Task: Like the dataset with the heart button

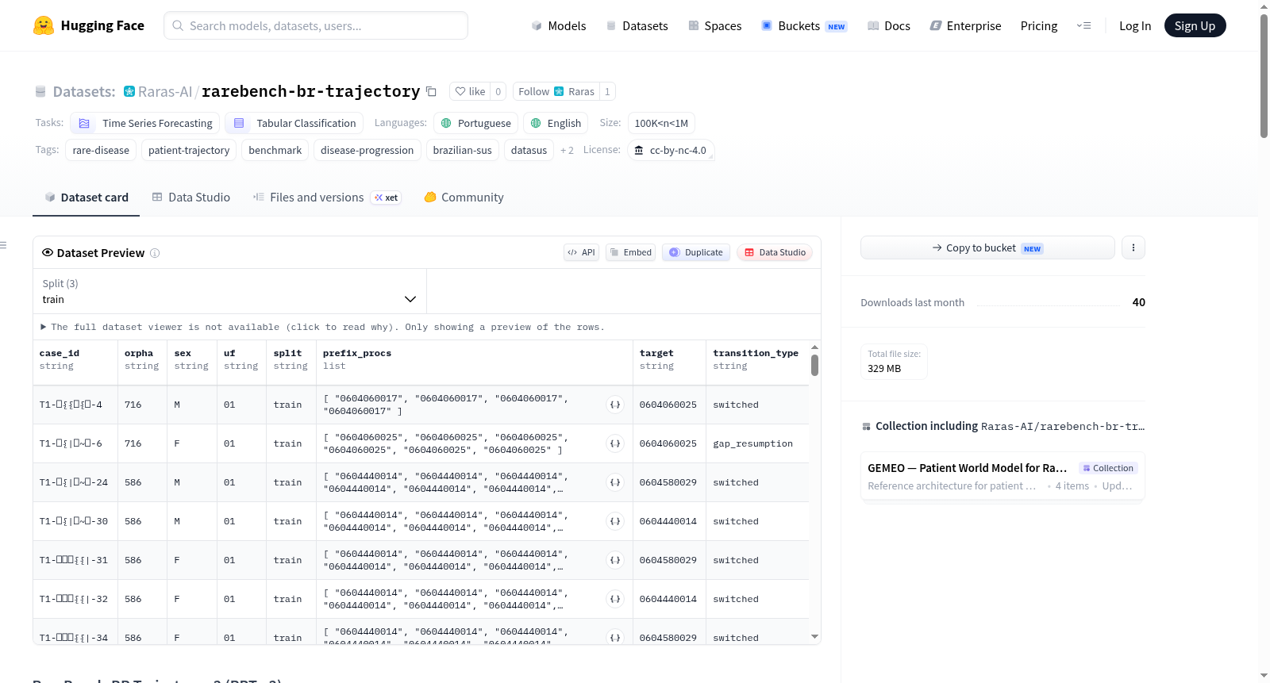Action: (x=470, y=91)
